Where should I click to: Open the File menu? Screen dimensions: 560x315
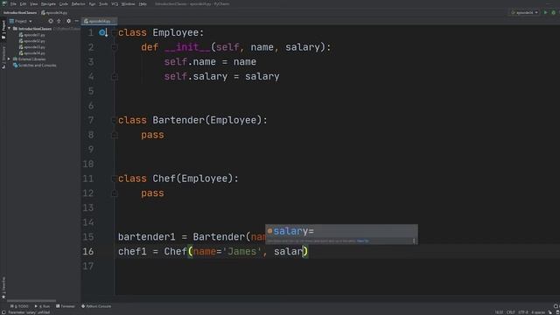(x=13, y=3)
